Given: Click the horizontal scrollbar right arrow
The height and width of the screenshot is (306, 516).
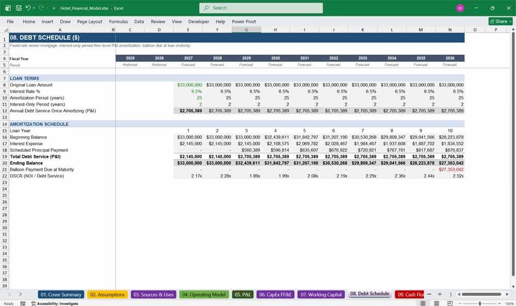Looking at the screenshot, I should pyautogui.click(x=507, y=294).
